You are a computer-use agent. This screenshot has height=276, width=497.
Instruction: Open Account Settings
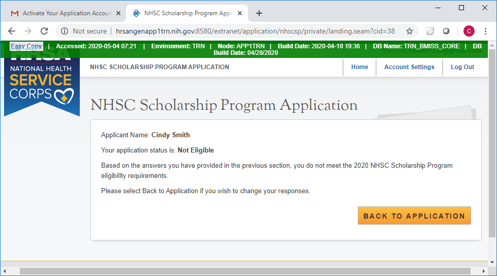click(x=409, y=67)
